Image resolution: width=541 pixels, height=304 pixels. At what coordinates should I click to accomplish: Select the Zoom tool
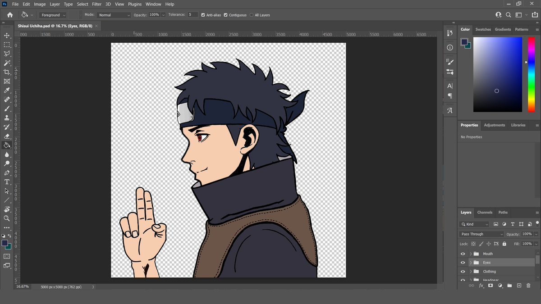tap(7, 218)
